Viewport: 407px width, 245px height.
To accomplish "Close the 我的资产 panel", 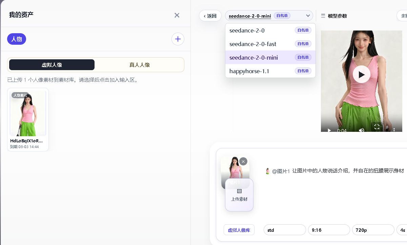I will click(x=177, y=15).
